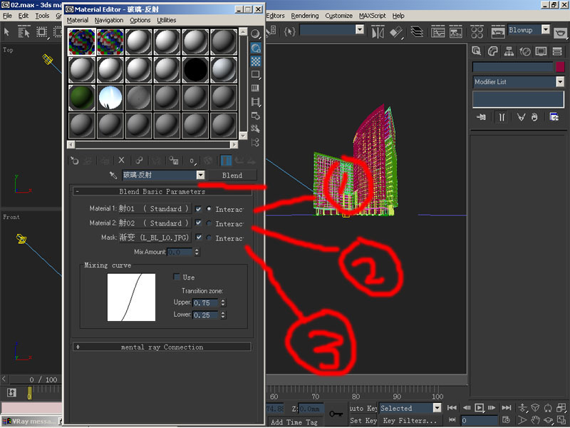This screenshot has height=428, width=570.
Task: Toggle the Backlight icon in Material Editor
Action: pos(256,48)
